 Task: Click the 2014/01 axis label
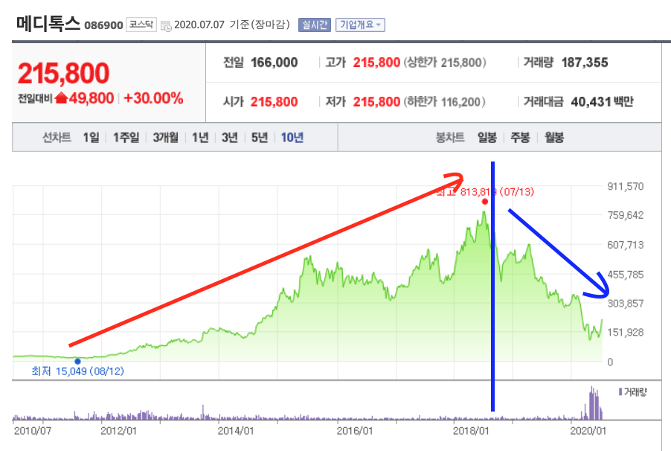[235, 430]
